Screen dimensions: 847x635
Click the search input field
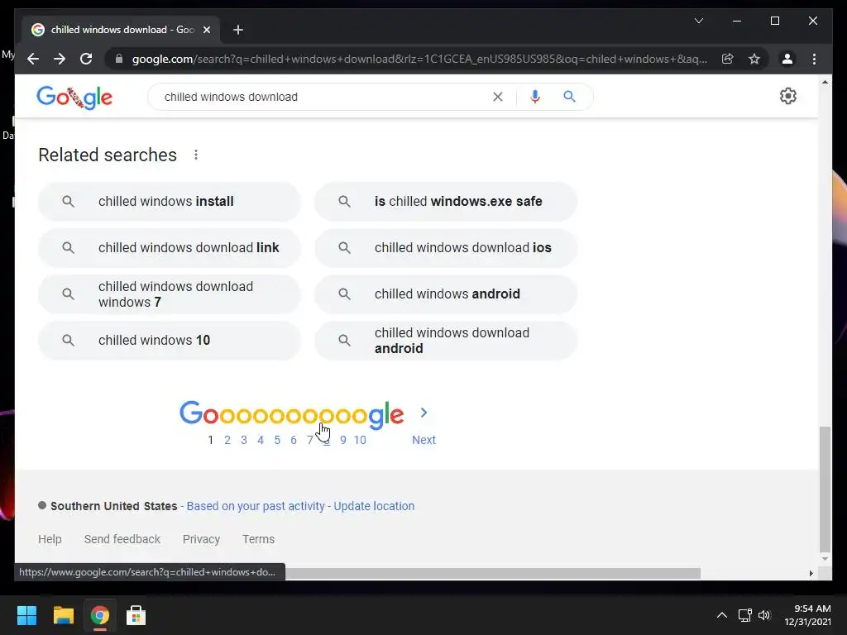pos(324,97)
